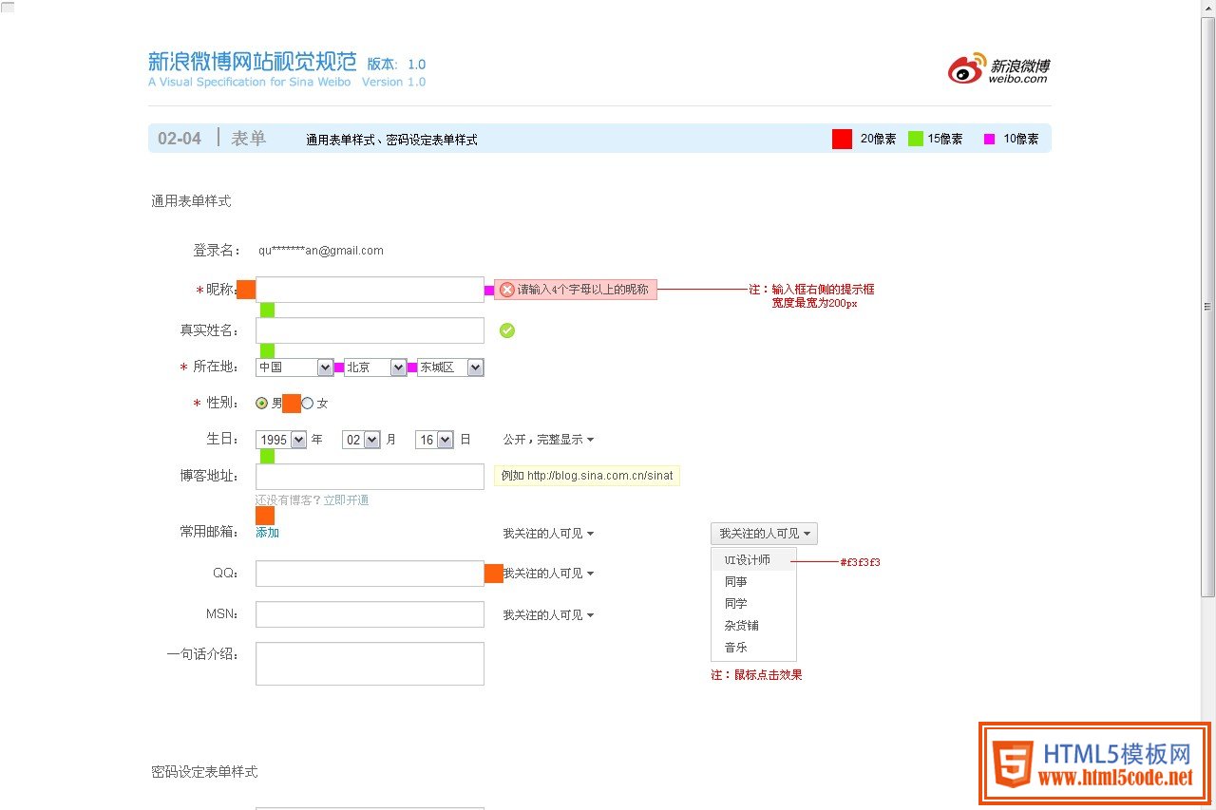Open the 02 birth month dropdown

pos(362,440)
